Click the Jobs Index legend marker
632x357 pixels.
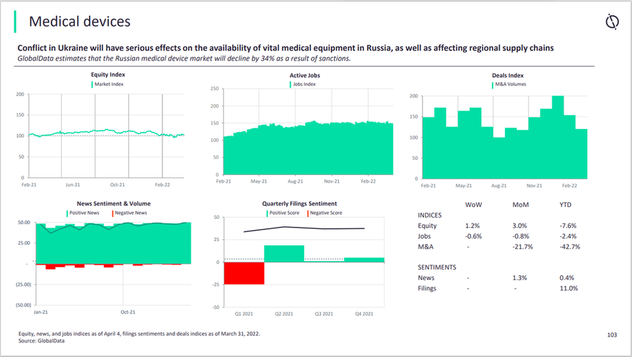click(x=290, y=84)
